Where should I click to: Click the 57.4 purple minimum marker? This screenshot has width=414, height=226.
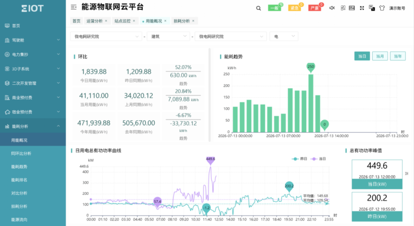coord(157,202)
